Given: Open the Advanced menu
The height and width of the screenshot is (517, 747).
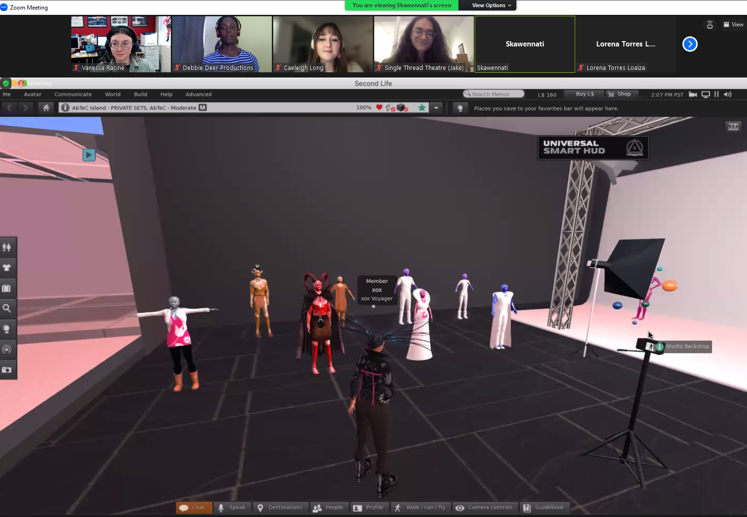Looking at the screenshot, I should 199,94.
